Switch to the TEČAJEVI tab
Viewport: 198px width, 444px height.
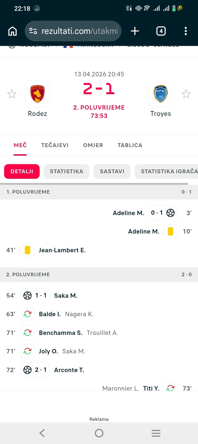55,145
